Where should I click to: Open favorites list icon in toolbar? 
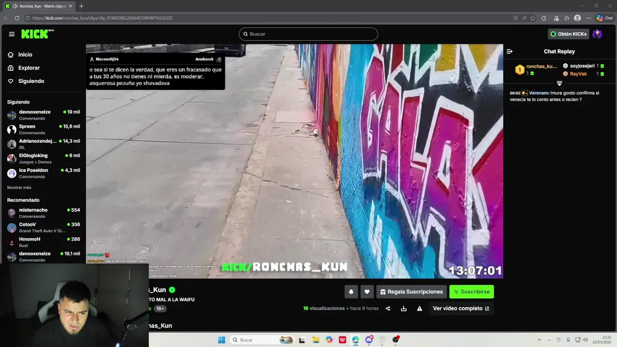[567, 18]
